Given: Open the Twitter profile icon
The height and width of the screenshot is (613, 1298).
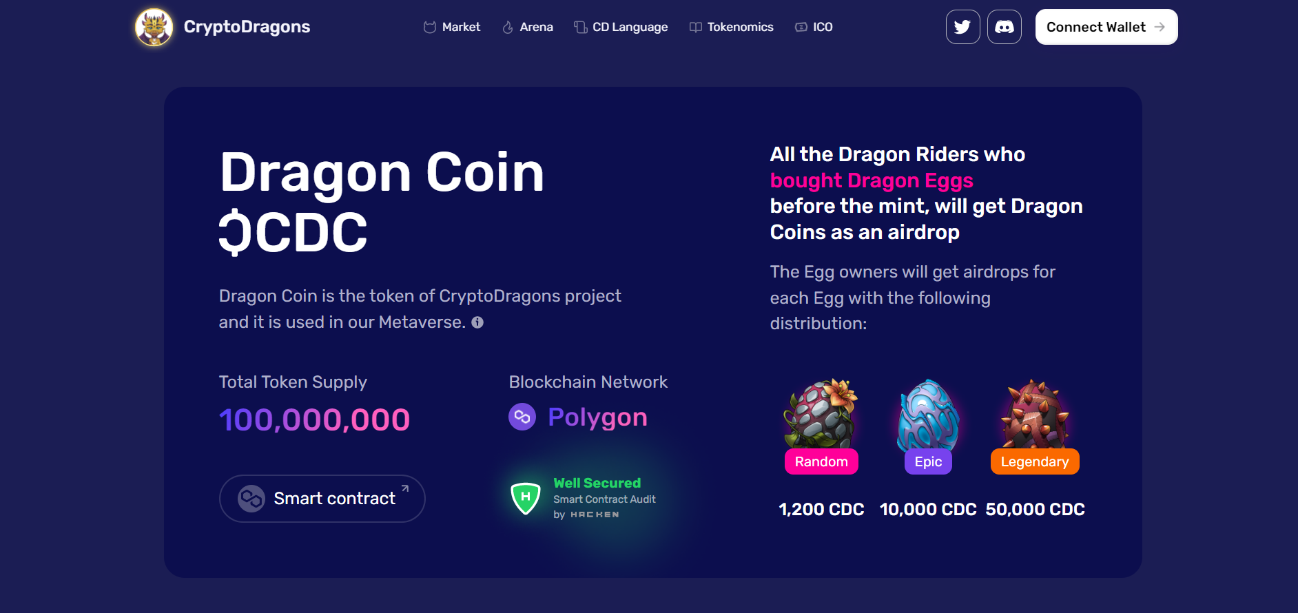Looking at the screenshot, I should pos(962,28).
